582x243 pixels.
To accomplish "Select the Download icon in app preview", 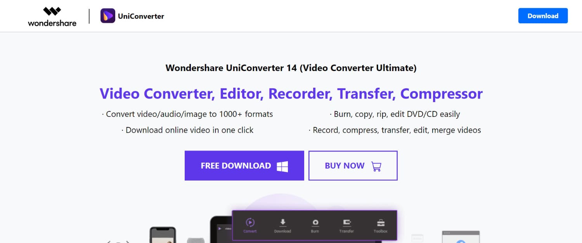I will (x=282, y=222).
